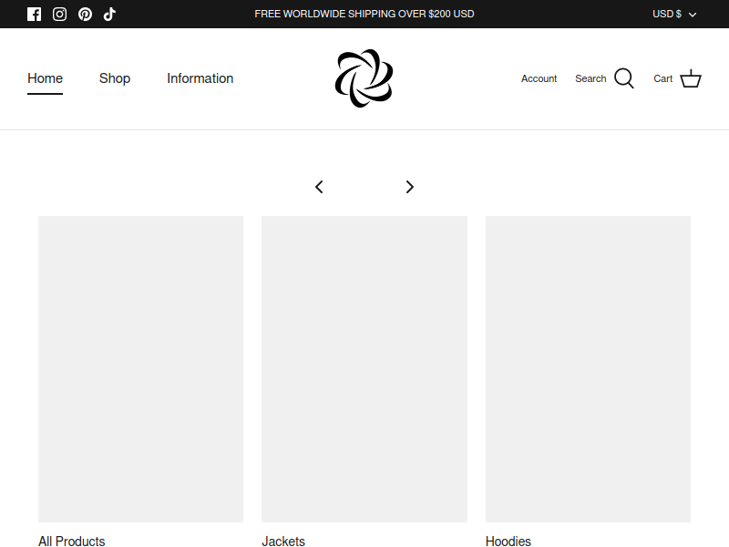Image resolution: width=729 pixels, height=547 pixels.
Task: Click the Jackets collection image placeholder
Action: pyautogui.click(x=364, y=368)
